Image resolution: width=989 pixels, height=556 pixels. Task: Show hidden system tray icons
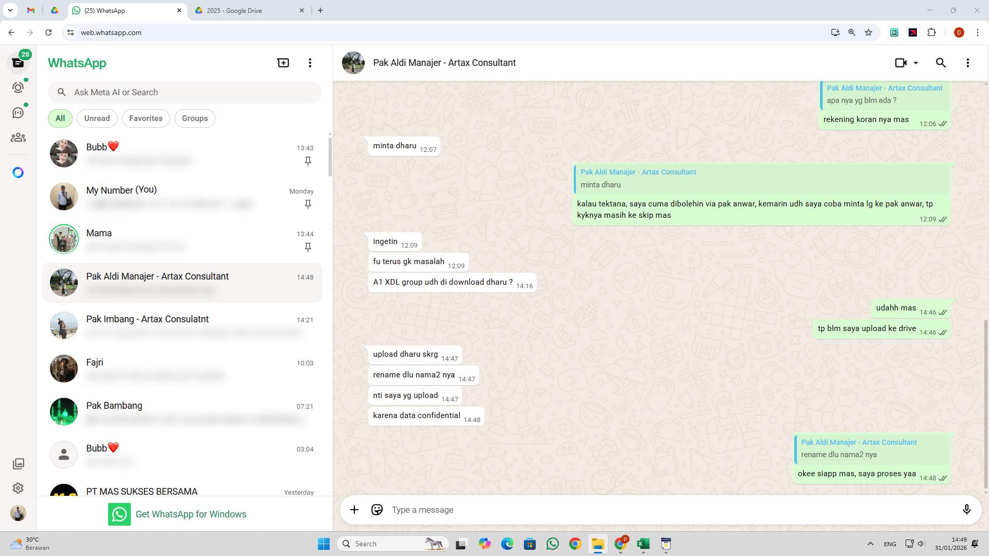tap(871, 543)
